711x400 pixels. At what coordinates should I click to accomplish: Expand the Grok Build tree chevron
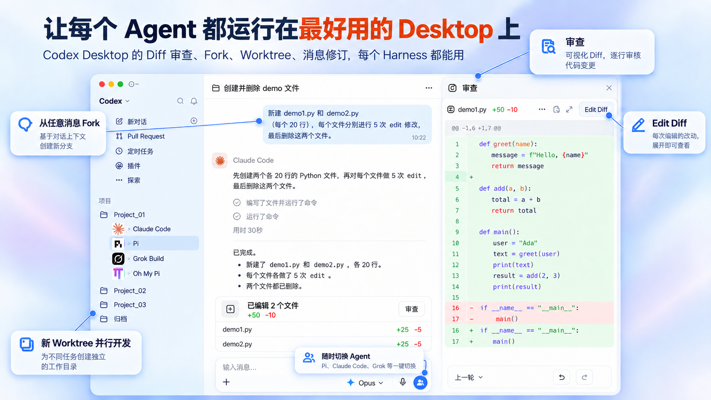click(x=129, y=258)
